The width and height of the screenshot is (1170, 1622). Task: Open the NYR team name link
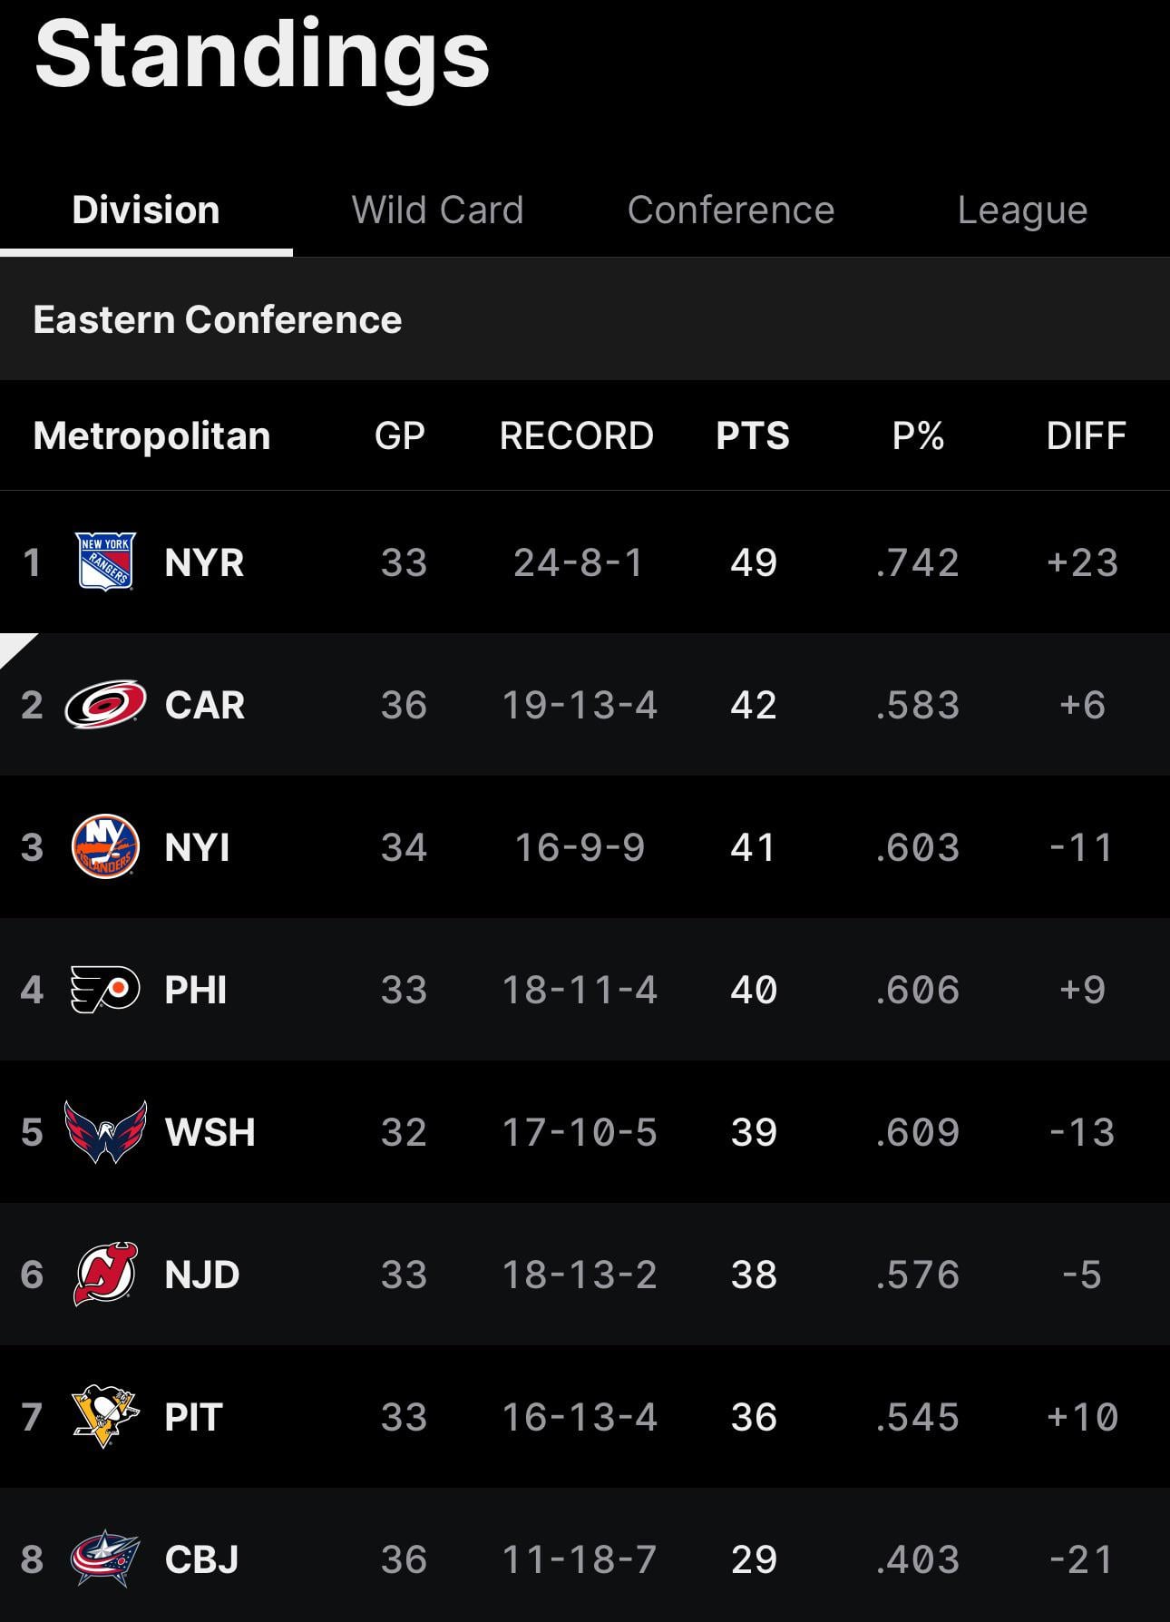[x=204, y=562]
